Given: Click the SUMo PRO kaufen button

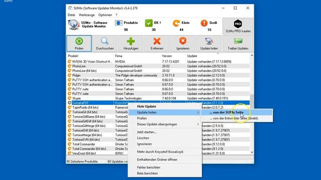Looking at the screenshot, I should [x=238, y=26].
